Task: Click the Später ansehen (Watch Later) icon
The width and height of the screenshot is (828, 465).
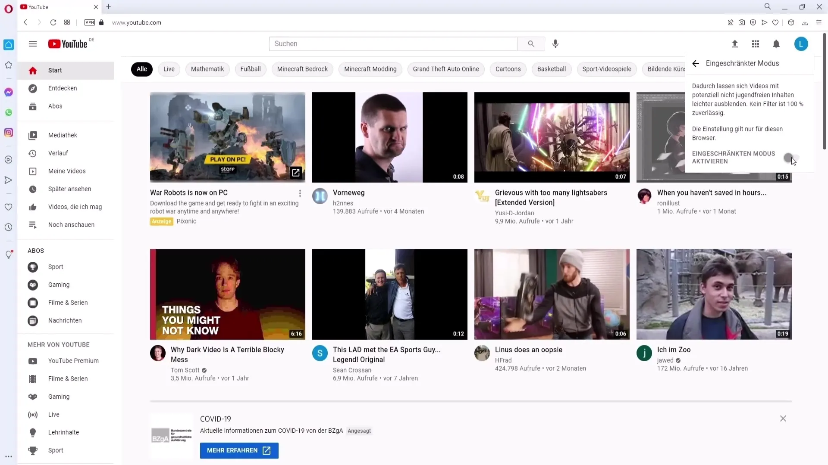Action: click(32, 189)
